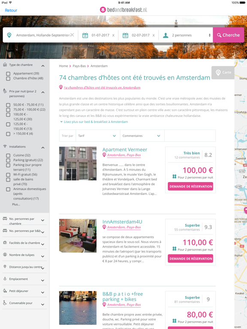
Task: Click the pin icon on the Carte button
Action: pyautogui.click(x=218, y=72)
